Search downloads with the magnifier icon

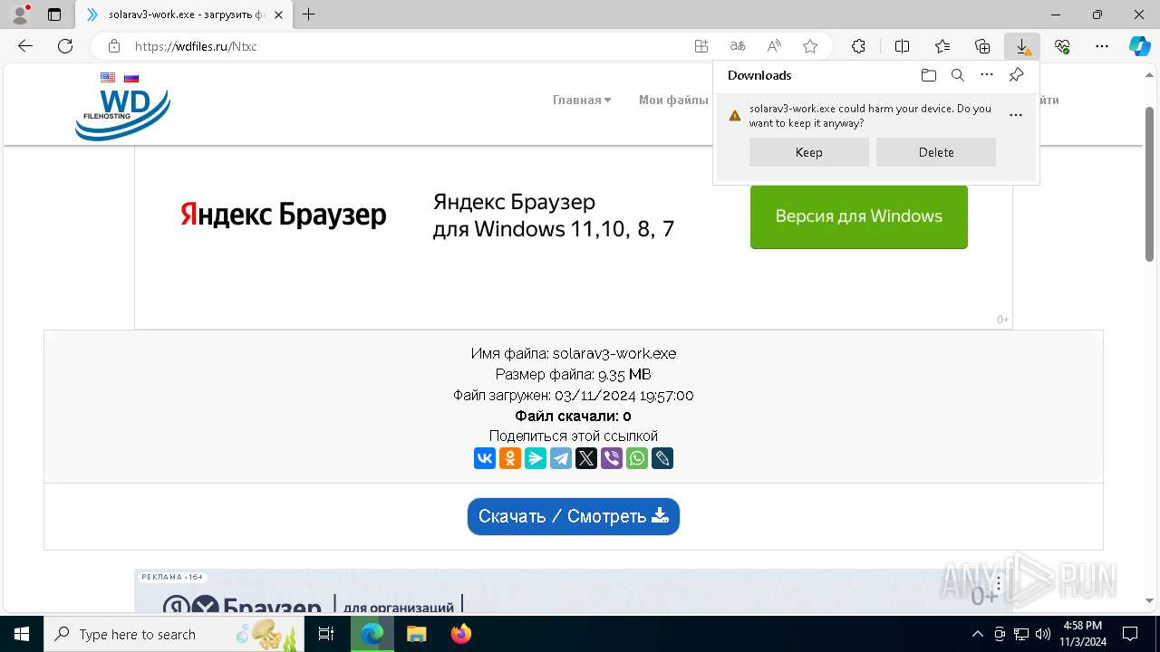pyautogui.click(x=957, y=75)
